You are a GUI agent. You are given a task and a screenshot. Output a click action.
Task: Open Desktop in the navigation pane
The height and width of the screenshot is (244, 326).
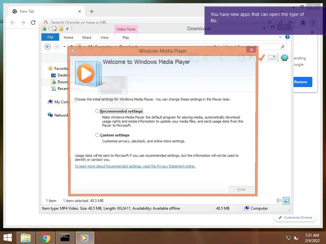[60, 75]
